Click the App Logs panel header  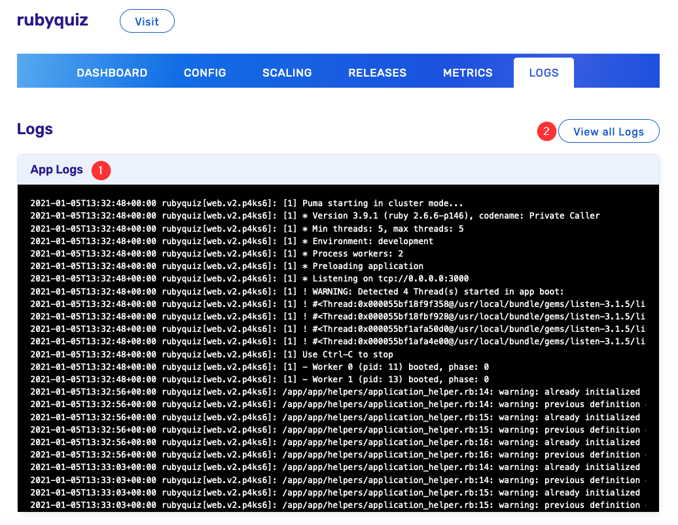point(57,170)
